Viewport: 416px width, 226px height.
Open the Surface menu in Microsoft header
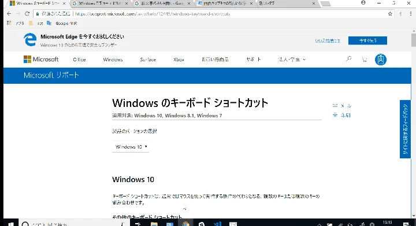click(x=148, y=60)
